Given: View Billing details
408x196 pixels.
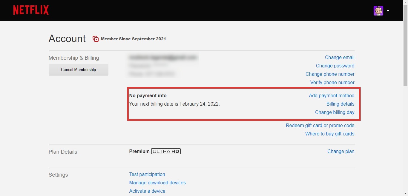Looking at the screenshot, I should [340, 104].
